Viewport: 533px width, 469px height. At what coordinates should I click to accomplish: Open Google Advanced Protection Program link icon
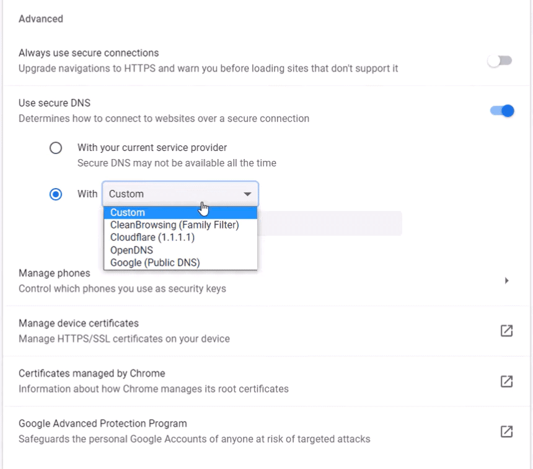pos(506,431)
